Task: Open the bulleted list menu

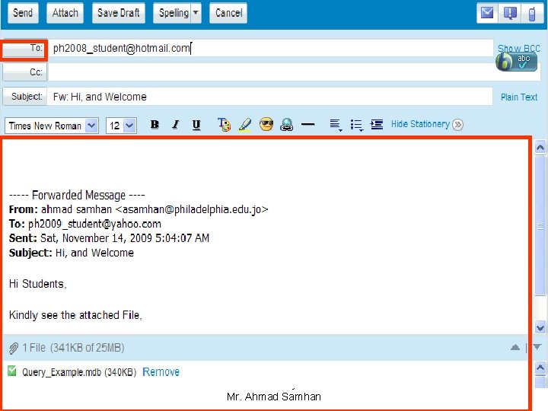Action: pyautogui.click(x=357, y=125)
